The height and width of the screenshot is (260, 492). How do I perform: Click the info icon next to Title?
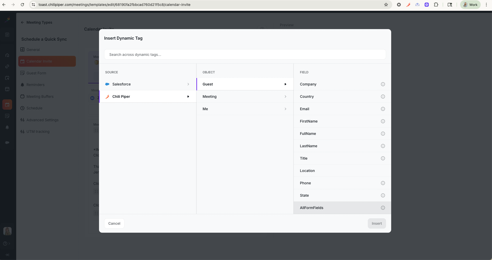(383, 158)
